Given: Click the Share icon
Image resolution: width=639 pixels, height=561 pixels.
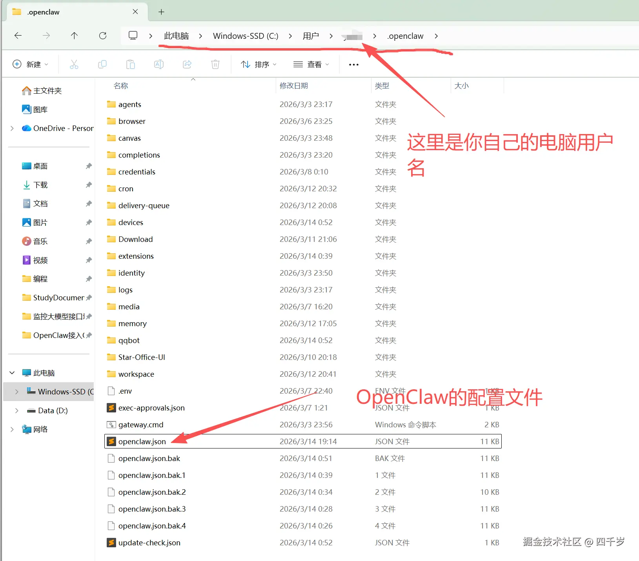Looking at the screenshot, I should 187,64.
